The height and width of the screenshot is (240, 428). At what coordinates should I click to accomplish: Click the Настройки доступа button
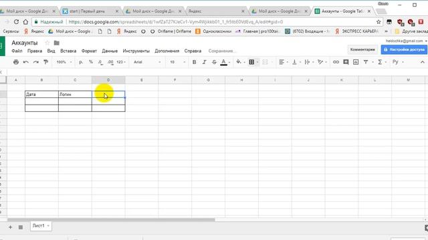[x=404, y=49]
